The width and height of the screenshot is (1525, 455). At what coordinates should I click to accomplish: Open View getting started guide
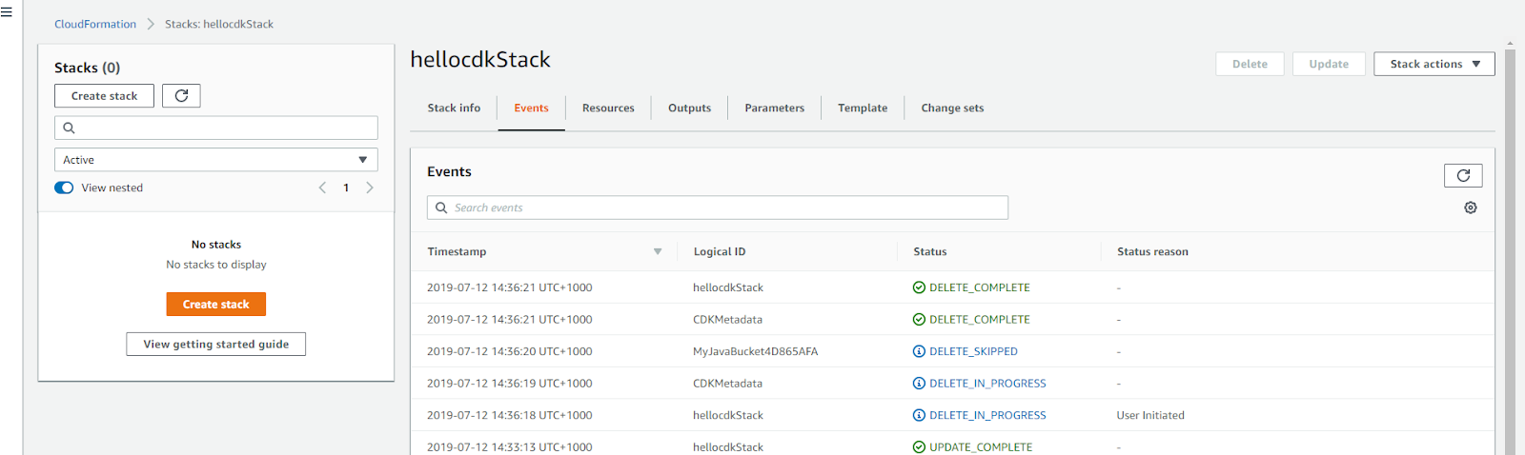[216, 345]
